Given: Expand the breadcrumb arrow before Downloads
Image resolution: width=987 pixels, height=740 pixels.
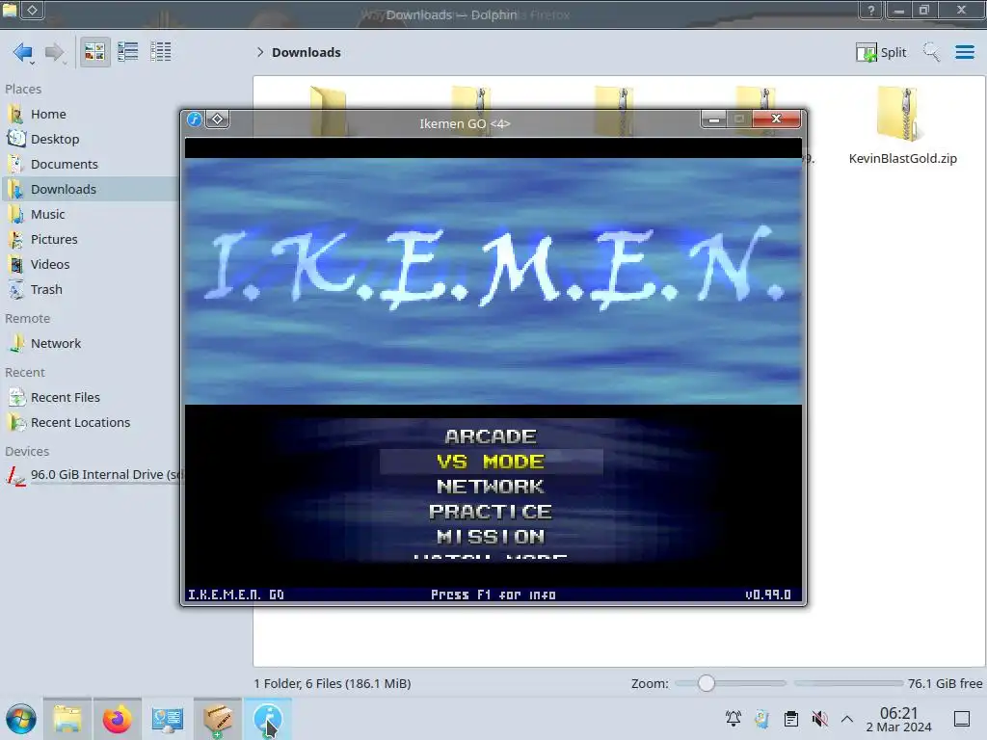Looking at the screenshot, I should (260, 52).
